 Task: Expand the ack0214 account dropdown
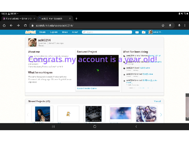coord(156,32)
